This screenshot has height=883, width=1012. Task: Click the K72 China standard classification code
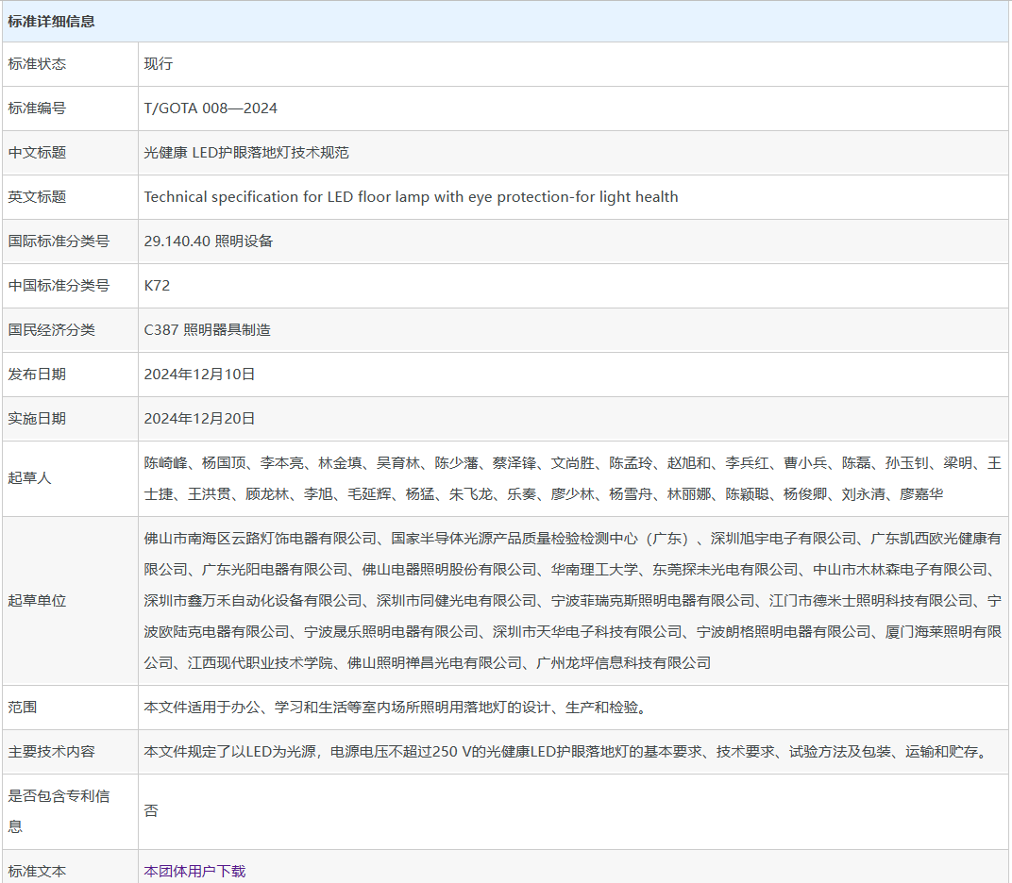[157, 285]
